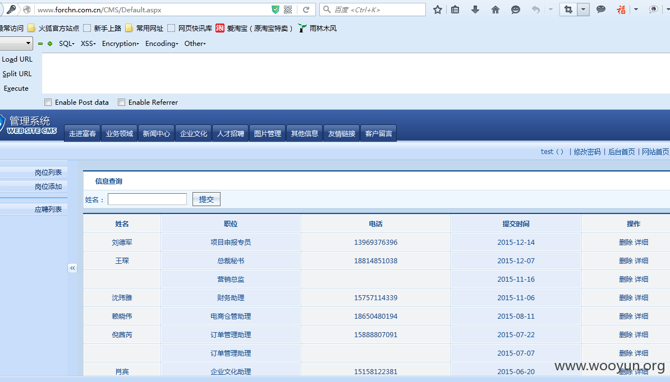Open the 走进富春 tab
The image size is (670, 382).
pyautogui.click(x=82, y=133)
